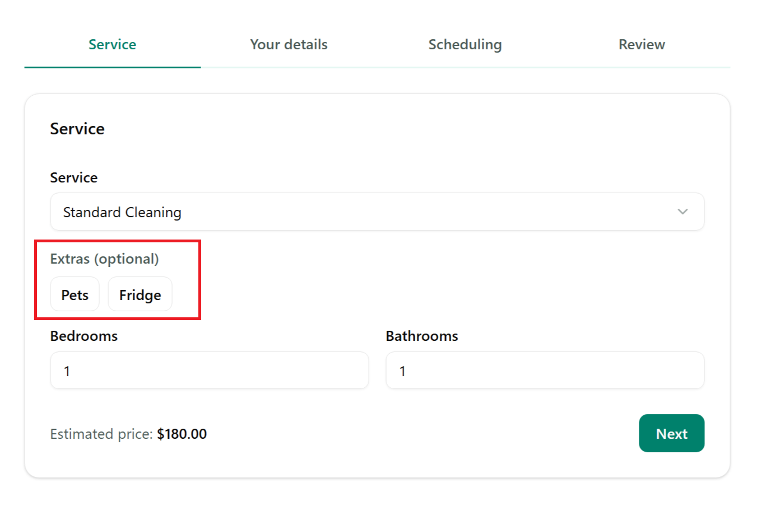Image resolution: width=771 pixels, height=516 pixels.
Task: Open the Standard Cleaning service selector
Action: [x=377, y=212]
